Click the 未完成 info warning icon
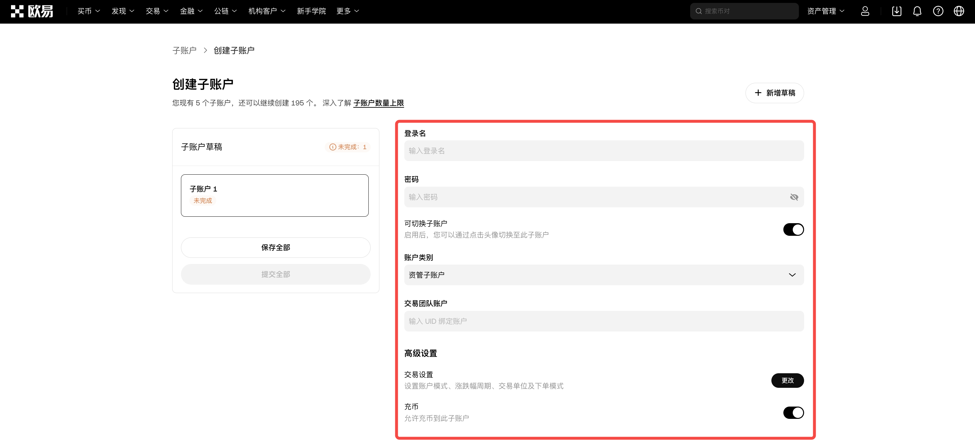Viewport: 975px width, 447px height. 332,147
